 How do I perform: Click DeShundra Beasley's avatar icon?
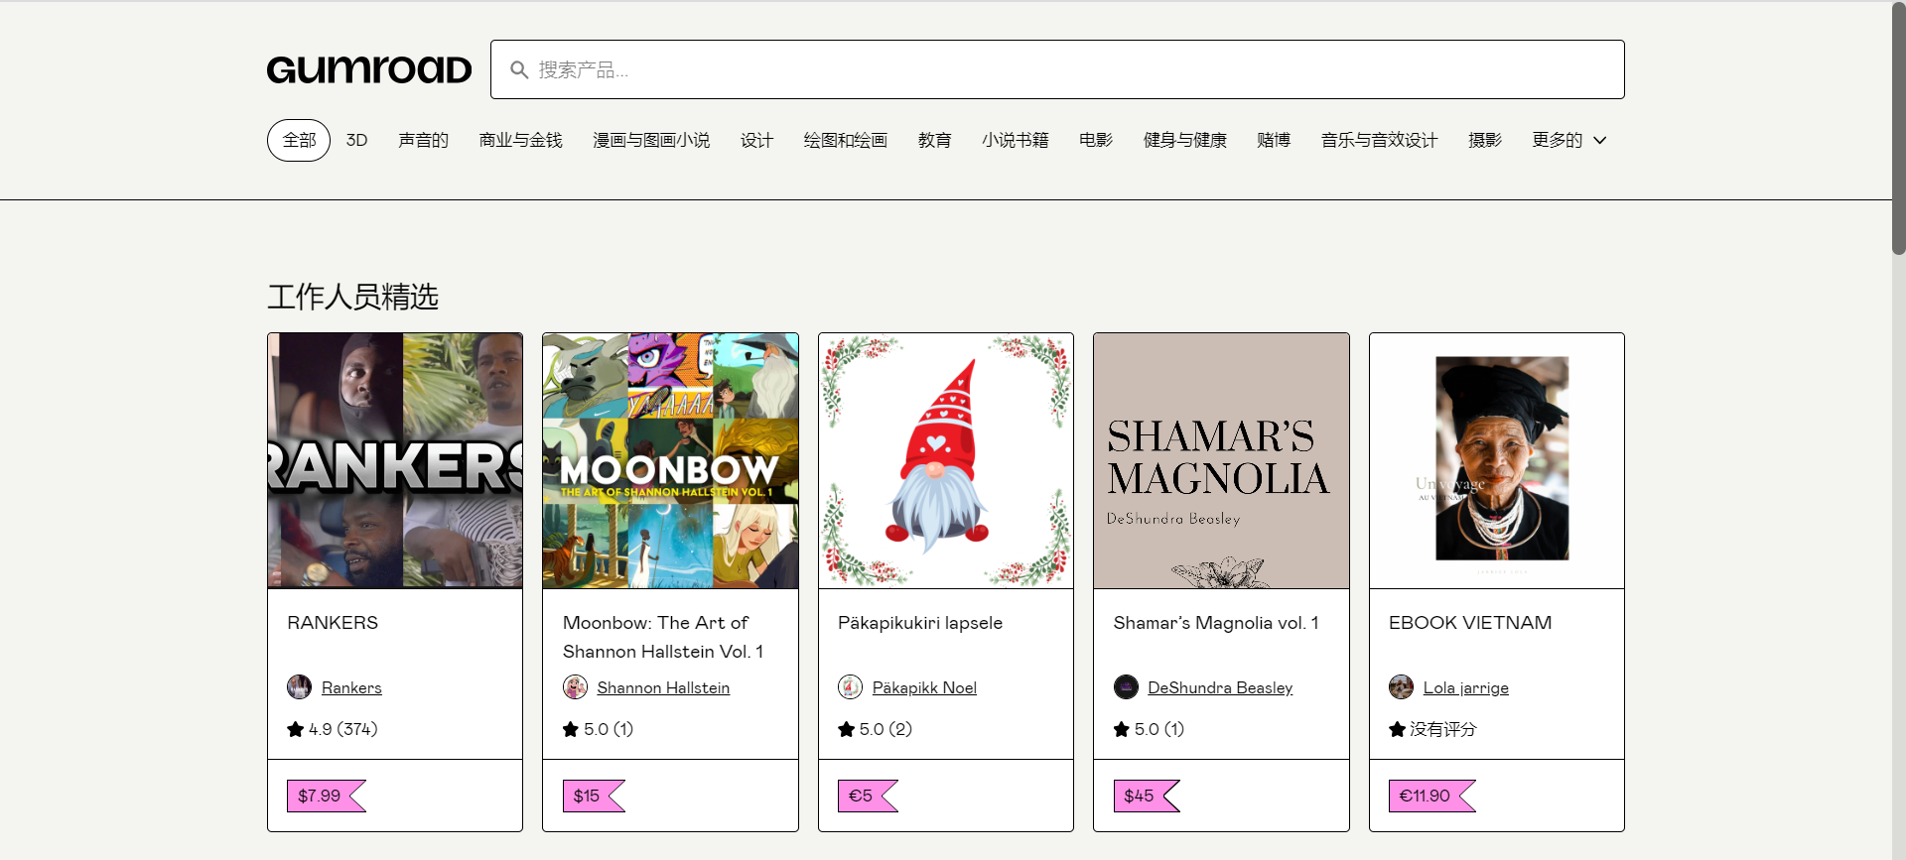click(x=1126, y=686)
